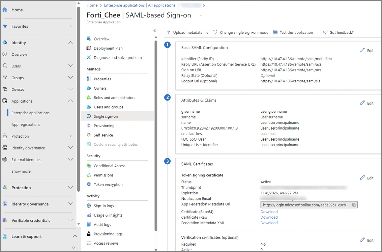The height and width of the screenshot is (252, 382).
Task: Open the more options ellipsis beside title
Action: [201, 15]
